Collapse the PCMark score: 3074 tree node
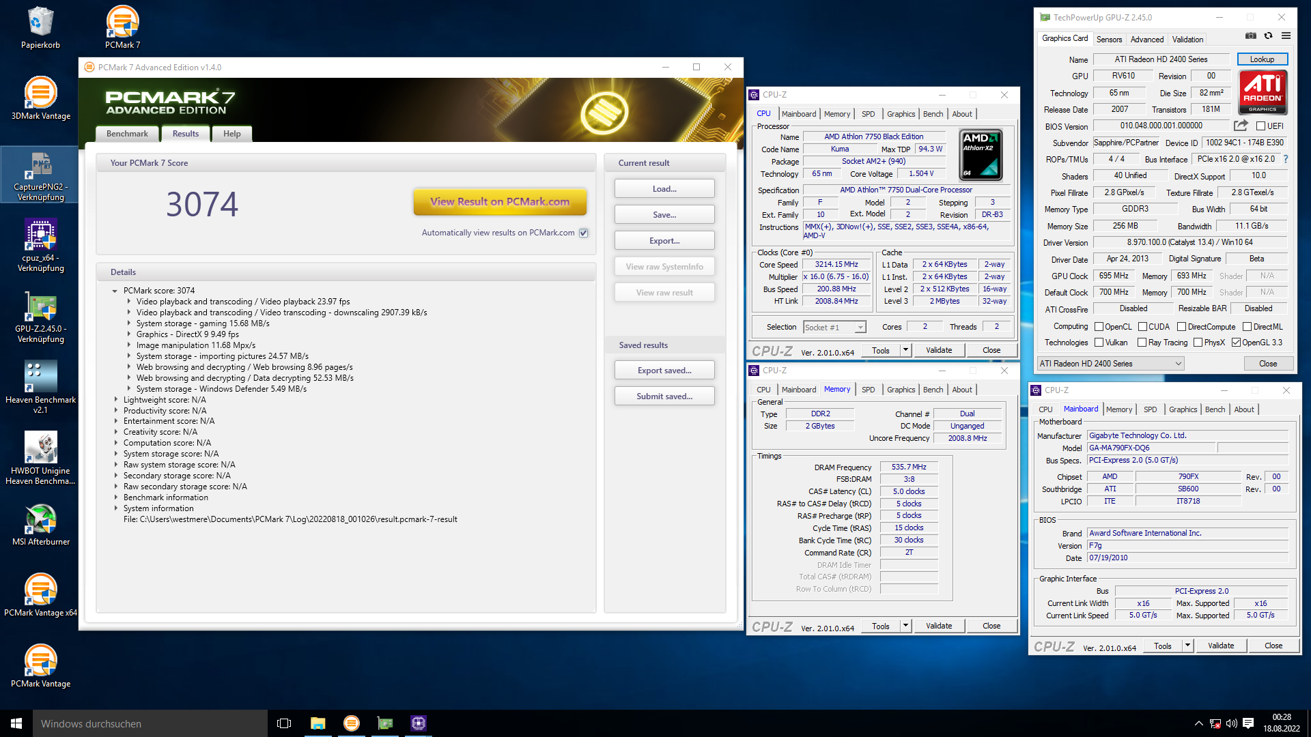This screenshot has width=1311, height=737. tap(115, 291)
